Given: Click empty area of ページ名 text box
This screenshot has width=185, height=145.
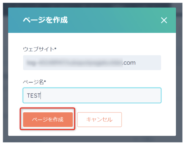Looking at the screenshot, I should click(101, 95).
